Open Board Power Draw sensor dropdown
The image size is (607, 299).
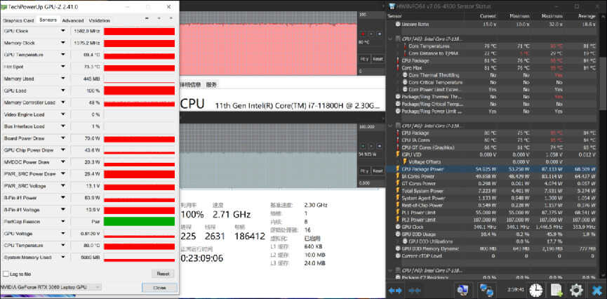coord(63,138)
